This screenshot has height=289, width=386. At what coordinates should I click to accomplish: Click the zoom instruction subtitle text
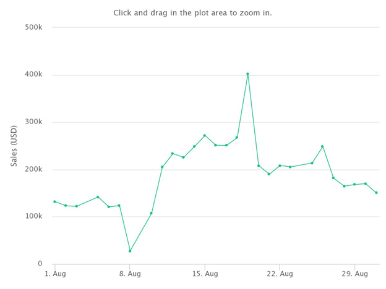(x=192, y=13)
